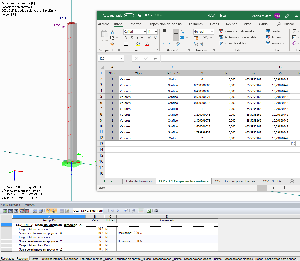Click the increase decimals icon

click(x=196, y=43)
